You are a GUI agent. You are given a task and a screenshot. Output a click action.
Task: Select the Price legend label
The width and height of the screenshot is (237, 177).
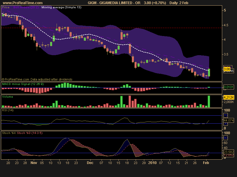point(6,7)
